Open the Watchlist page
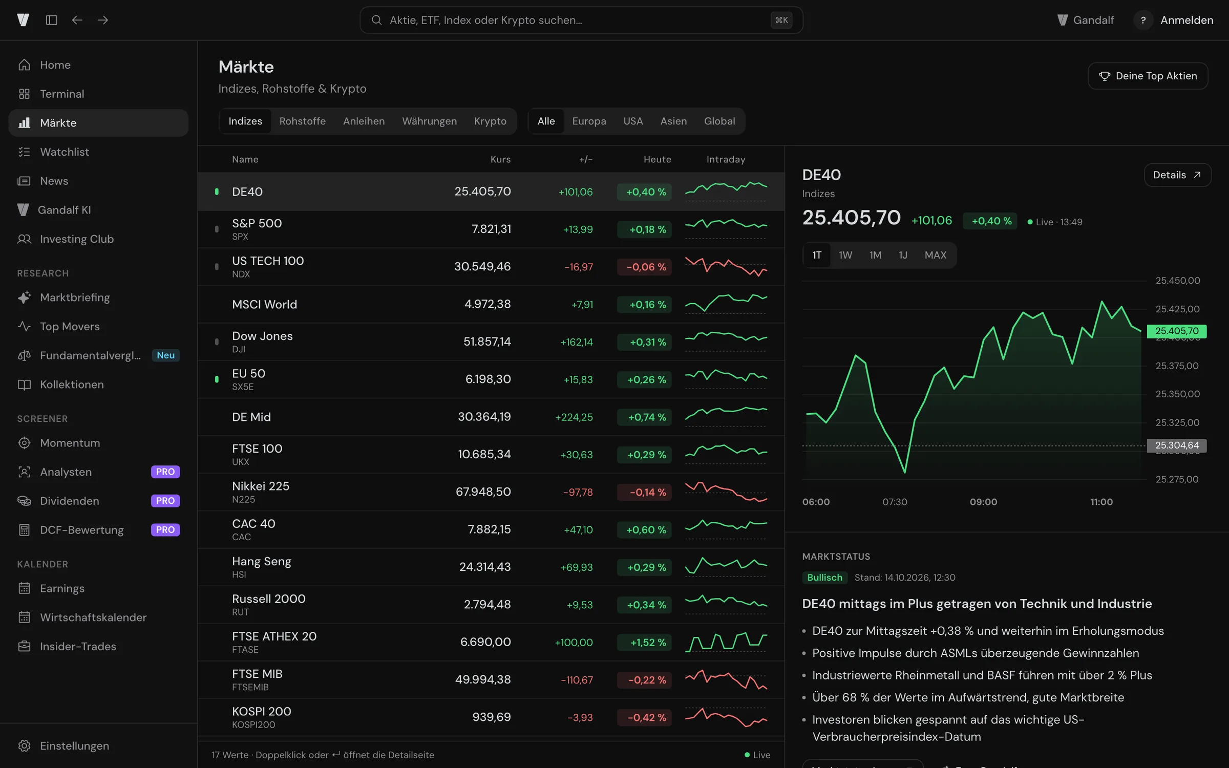The height and width of the screenshot is (768, 1229). tap(98, 152)
